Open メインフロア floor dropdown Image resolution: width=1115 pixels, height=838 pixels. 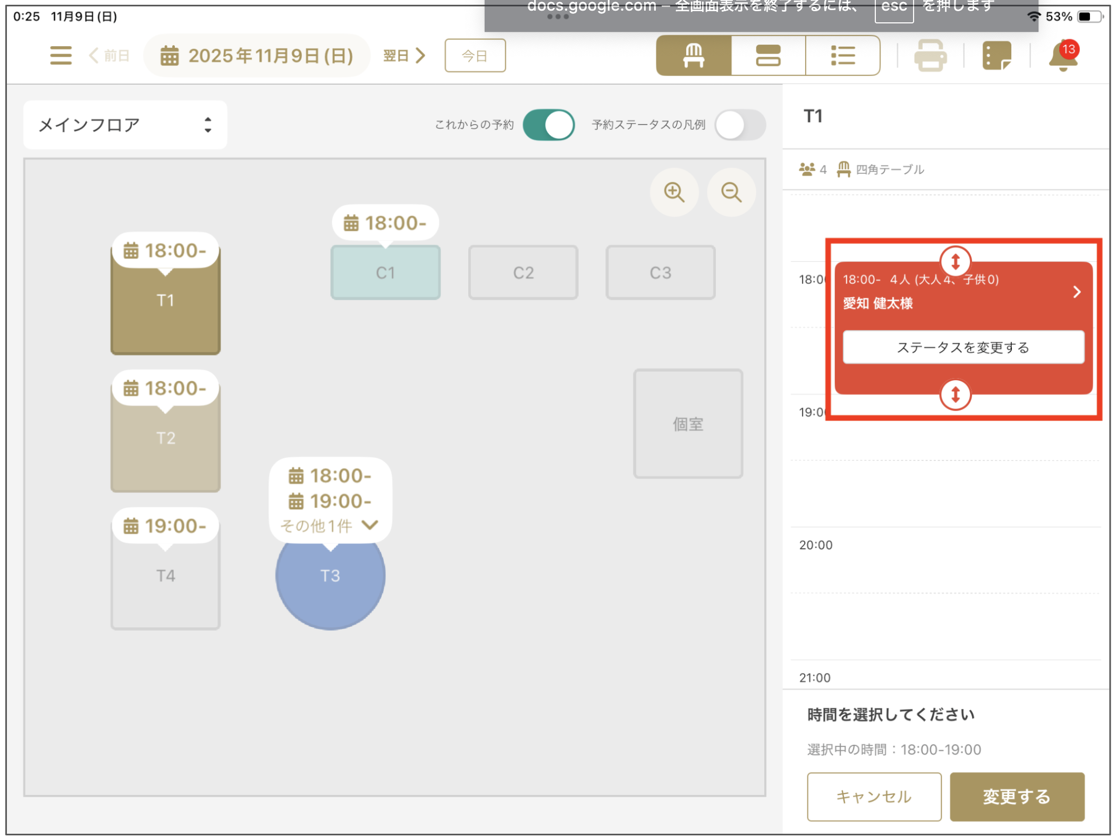point(125,125)
